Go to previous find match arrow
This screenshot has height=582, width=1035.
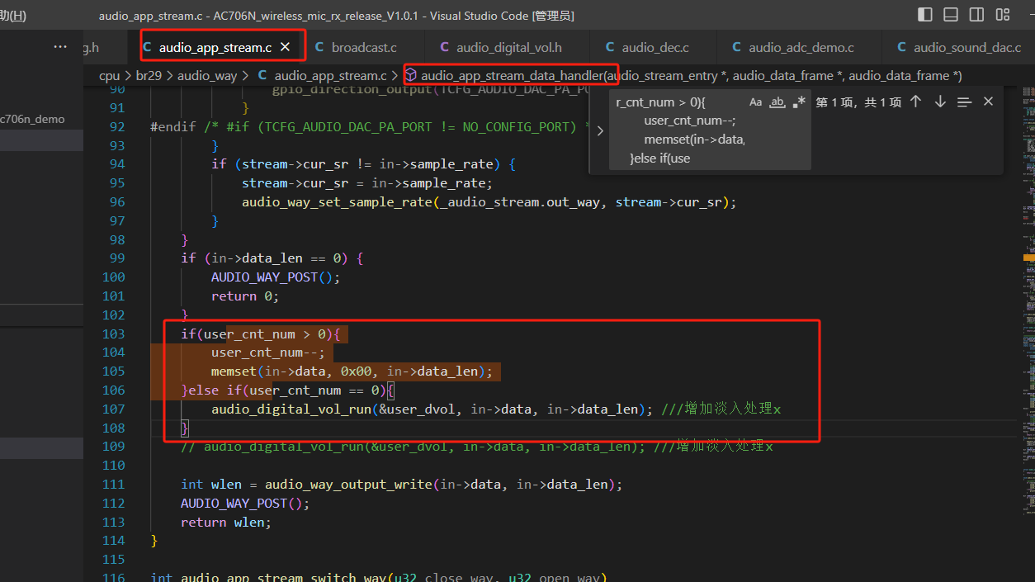coord(915,102)
